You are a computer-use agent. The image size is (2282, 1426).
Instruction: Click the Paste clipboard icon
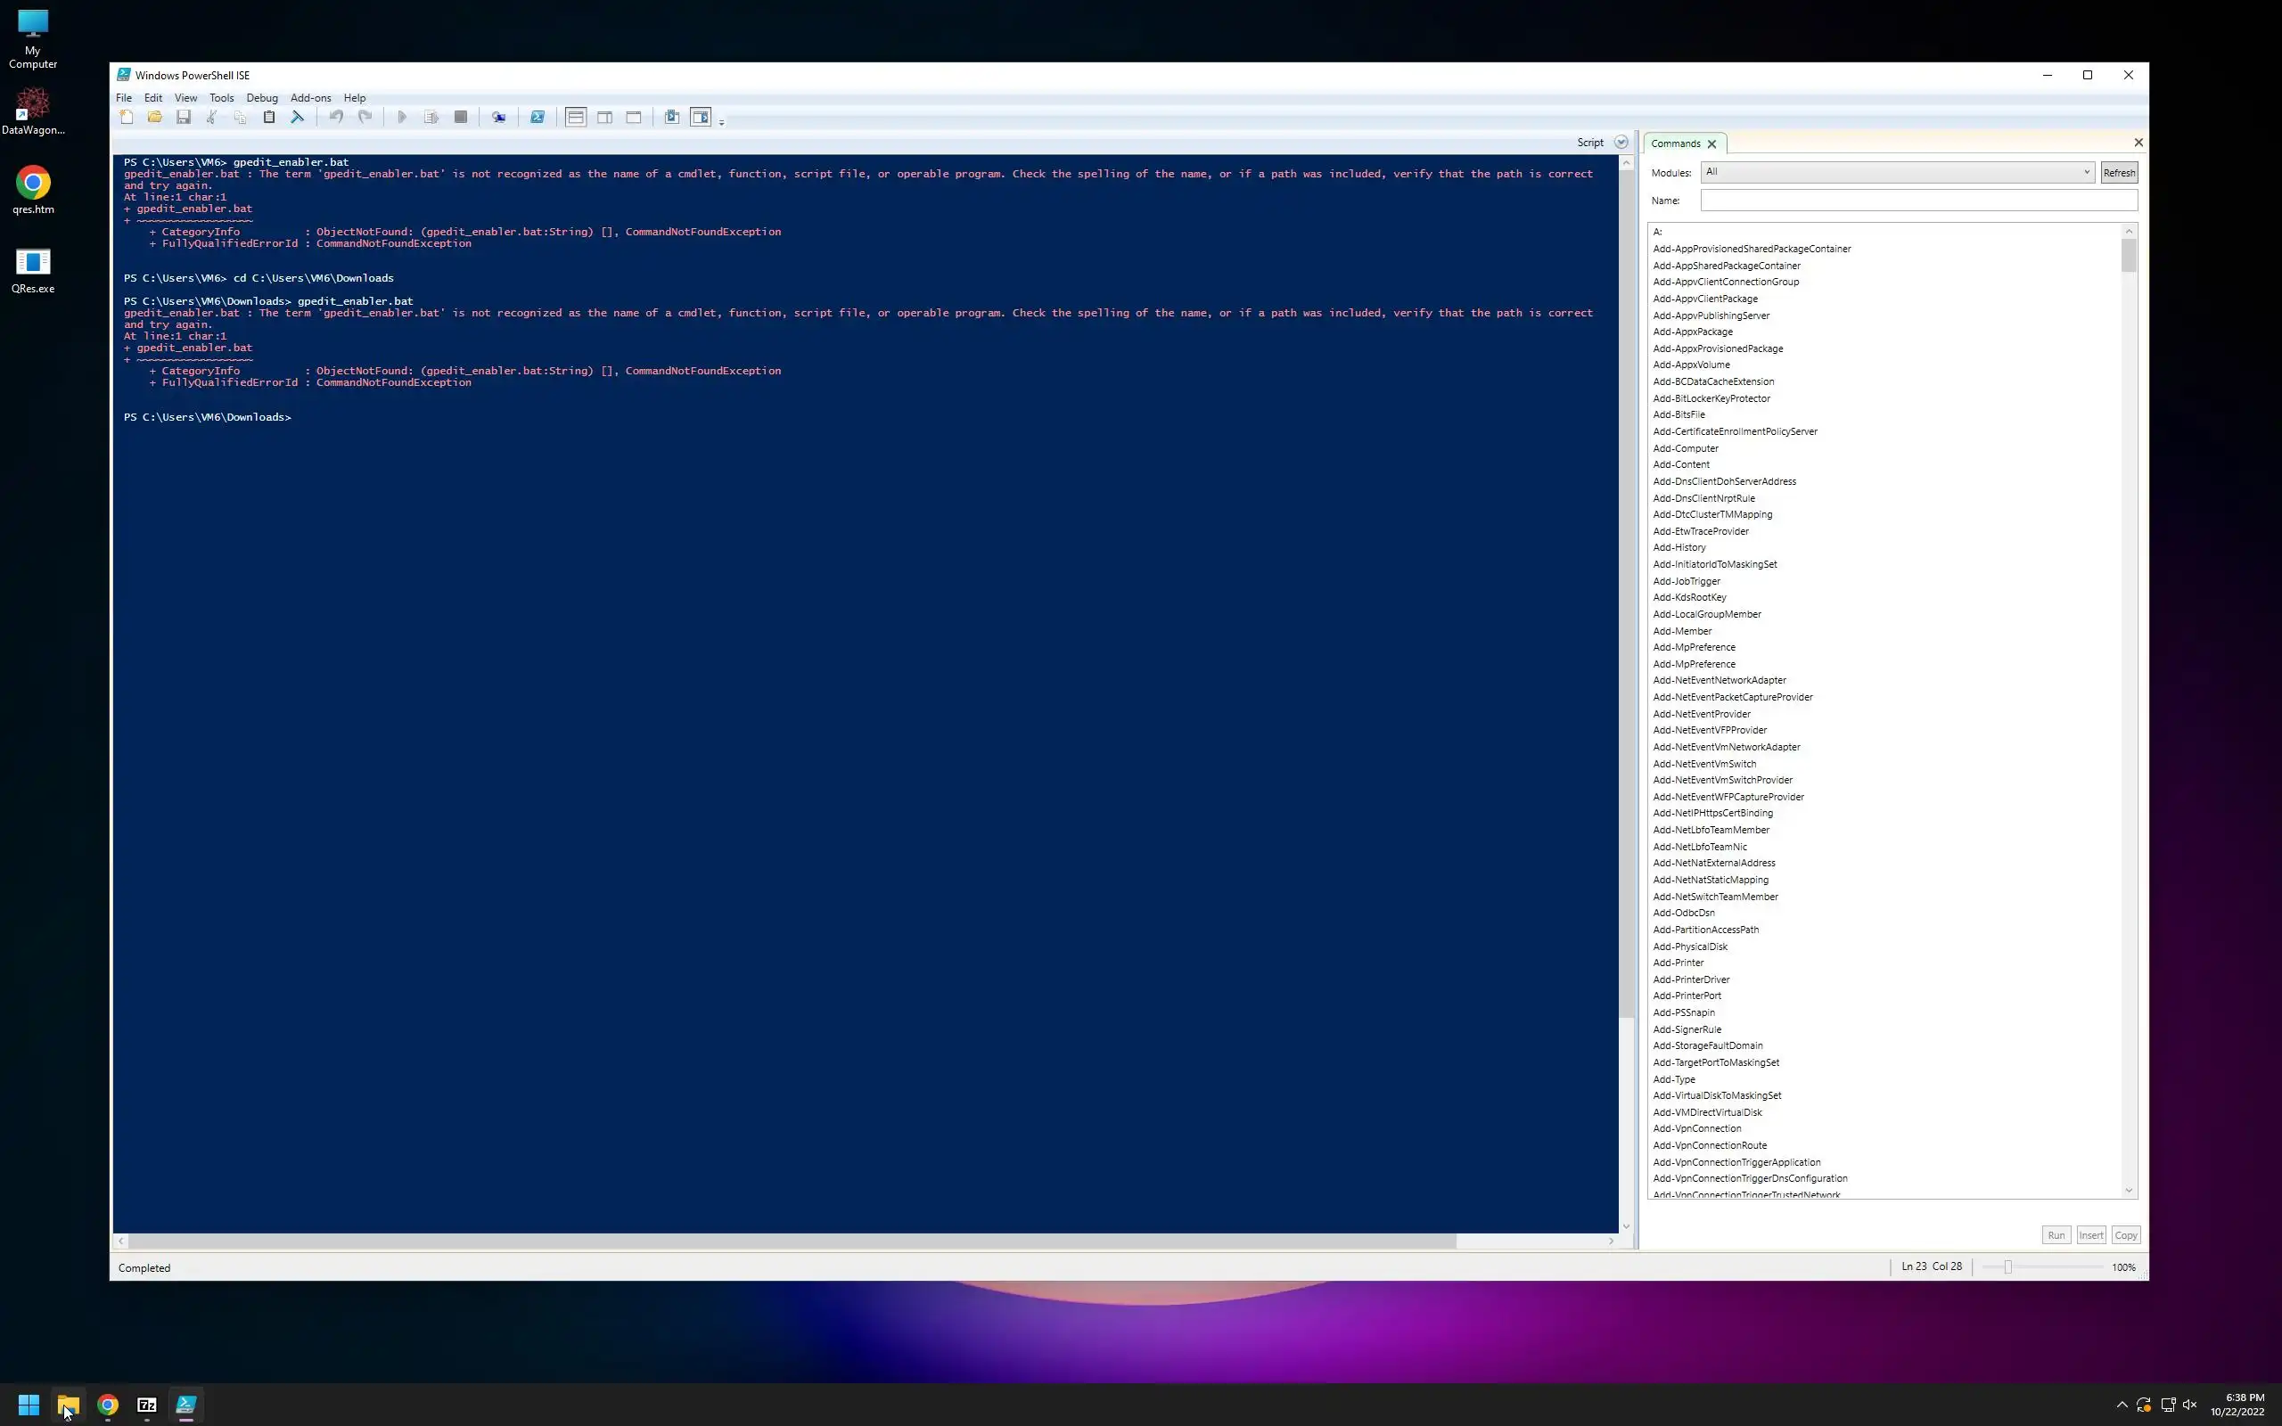point(268,117)
